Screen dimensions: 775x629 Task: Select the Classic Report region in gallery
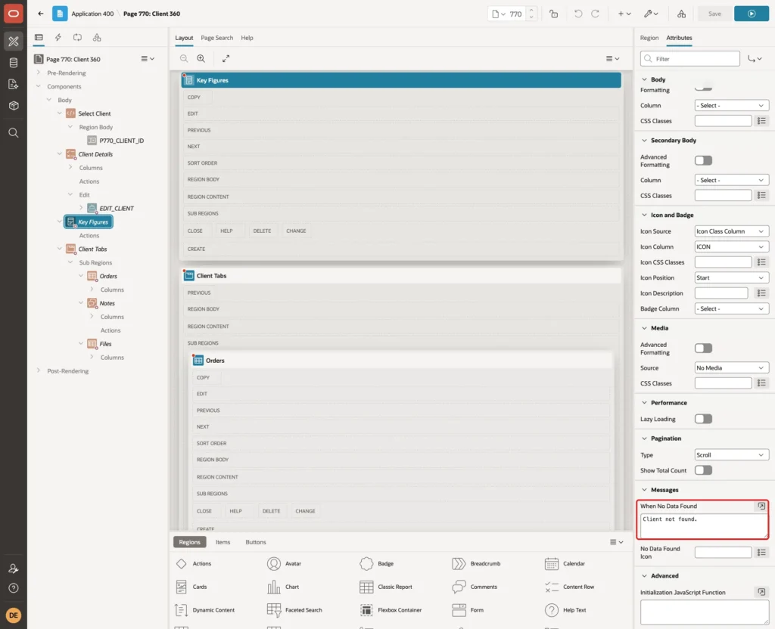coord(386,587)
